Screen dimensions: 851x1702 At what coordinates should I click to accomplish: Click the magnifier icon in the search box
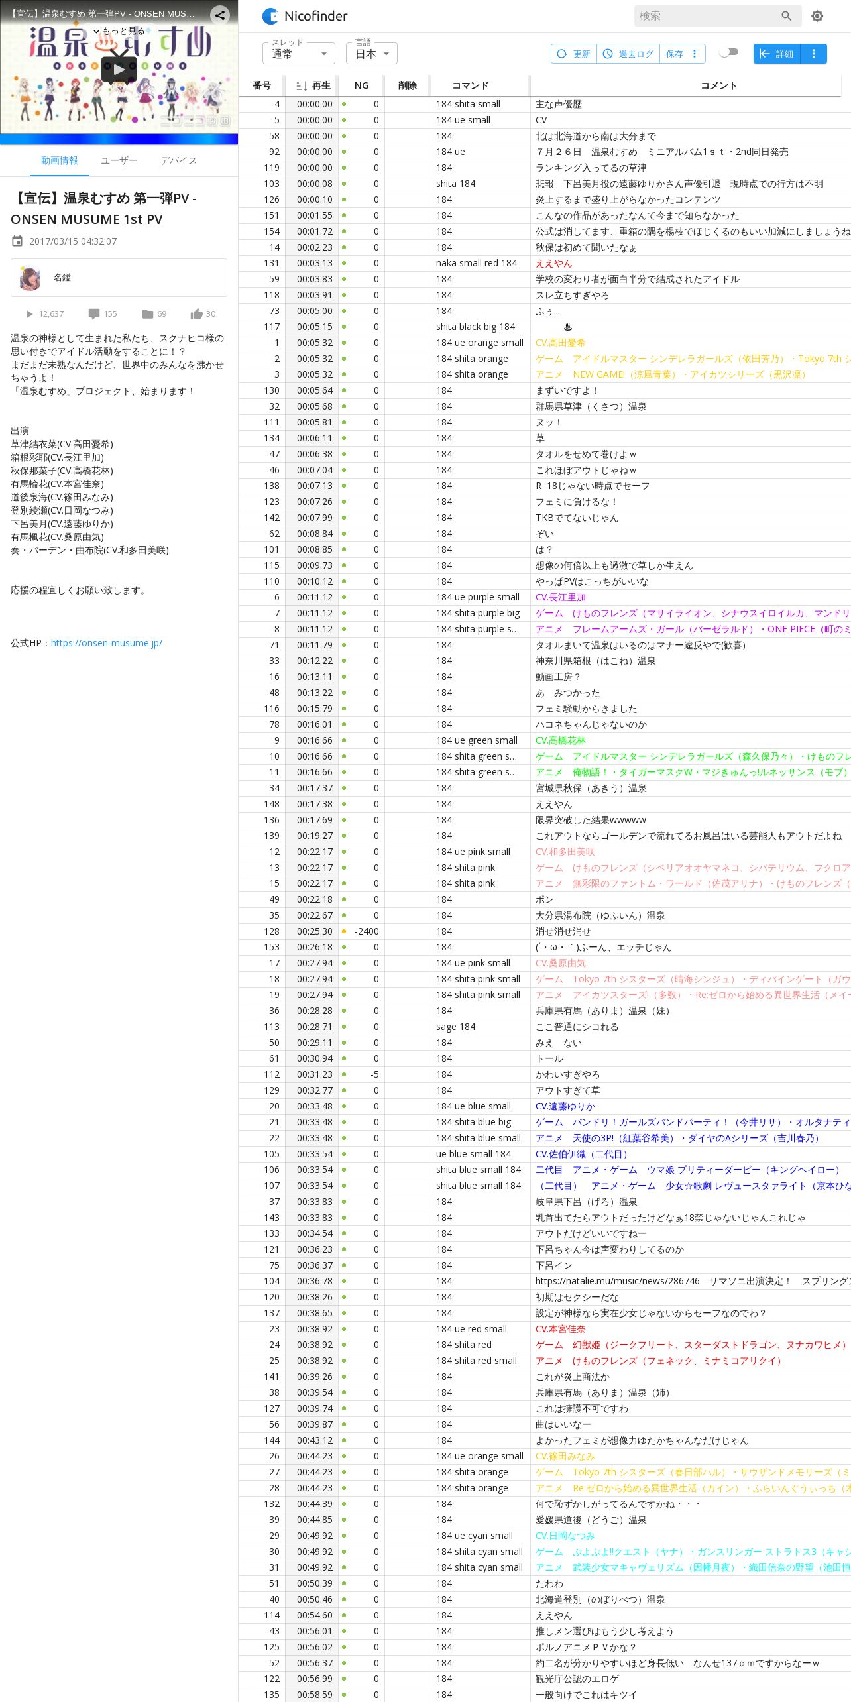786,16
